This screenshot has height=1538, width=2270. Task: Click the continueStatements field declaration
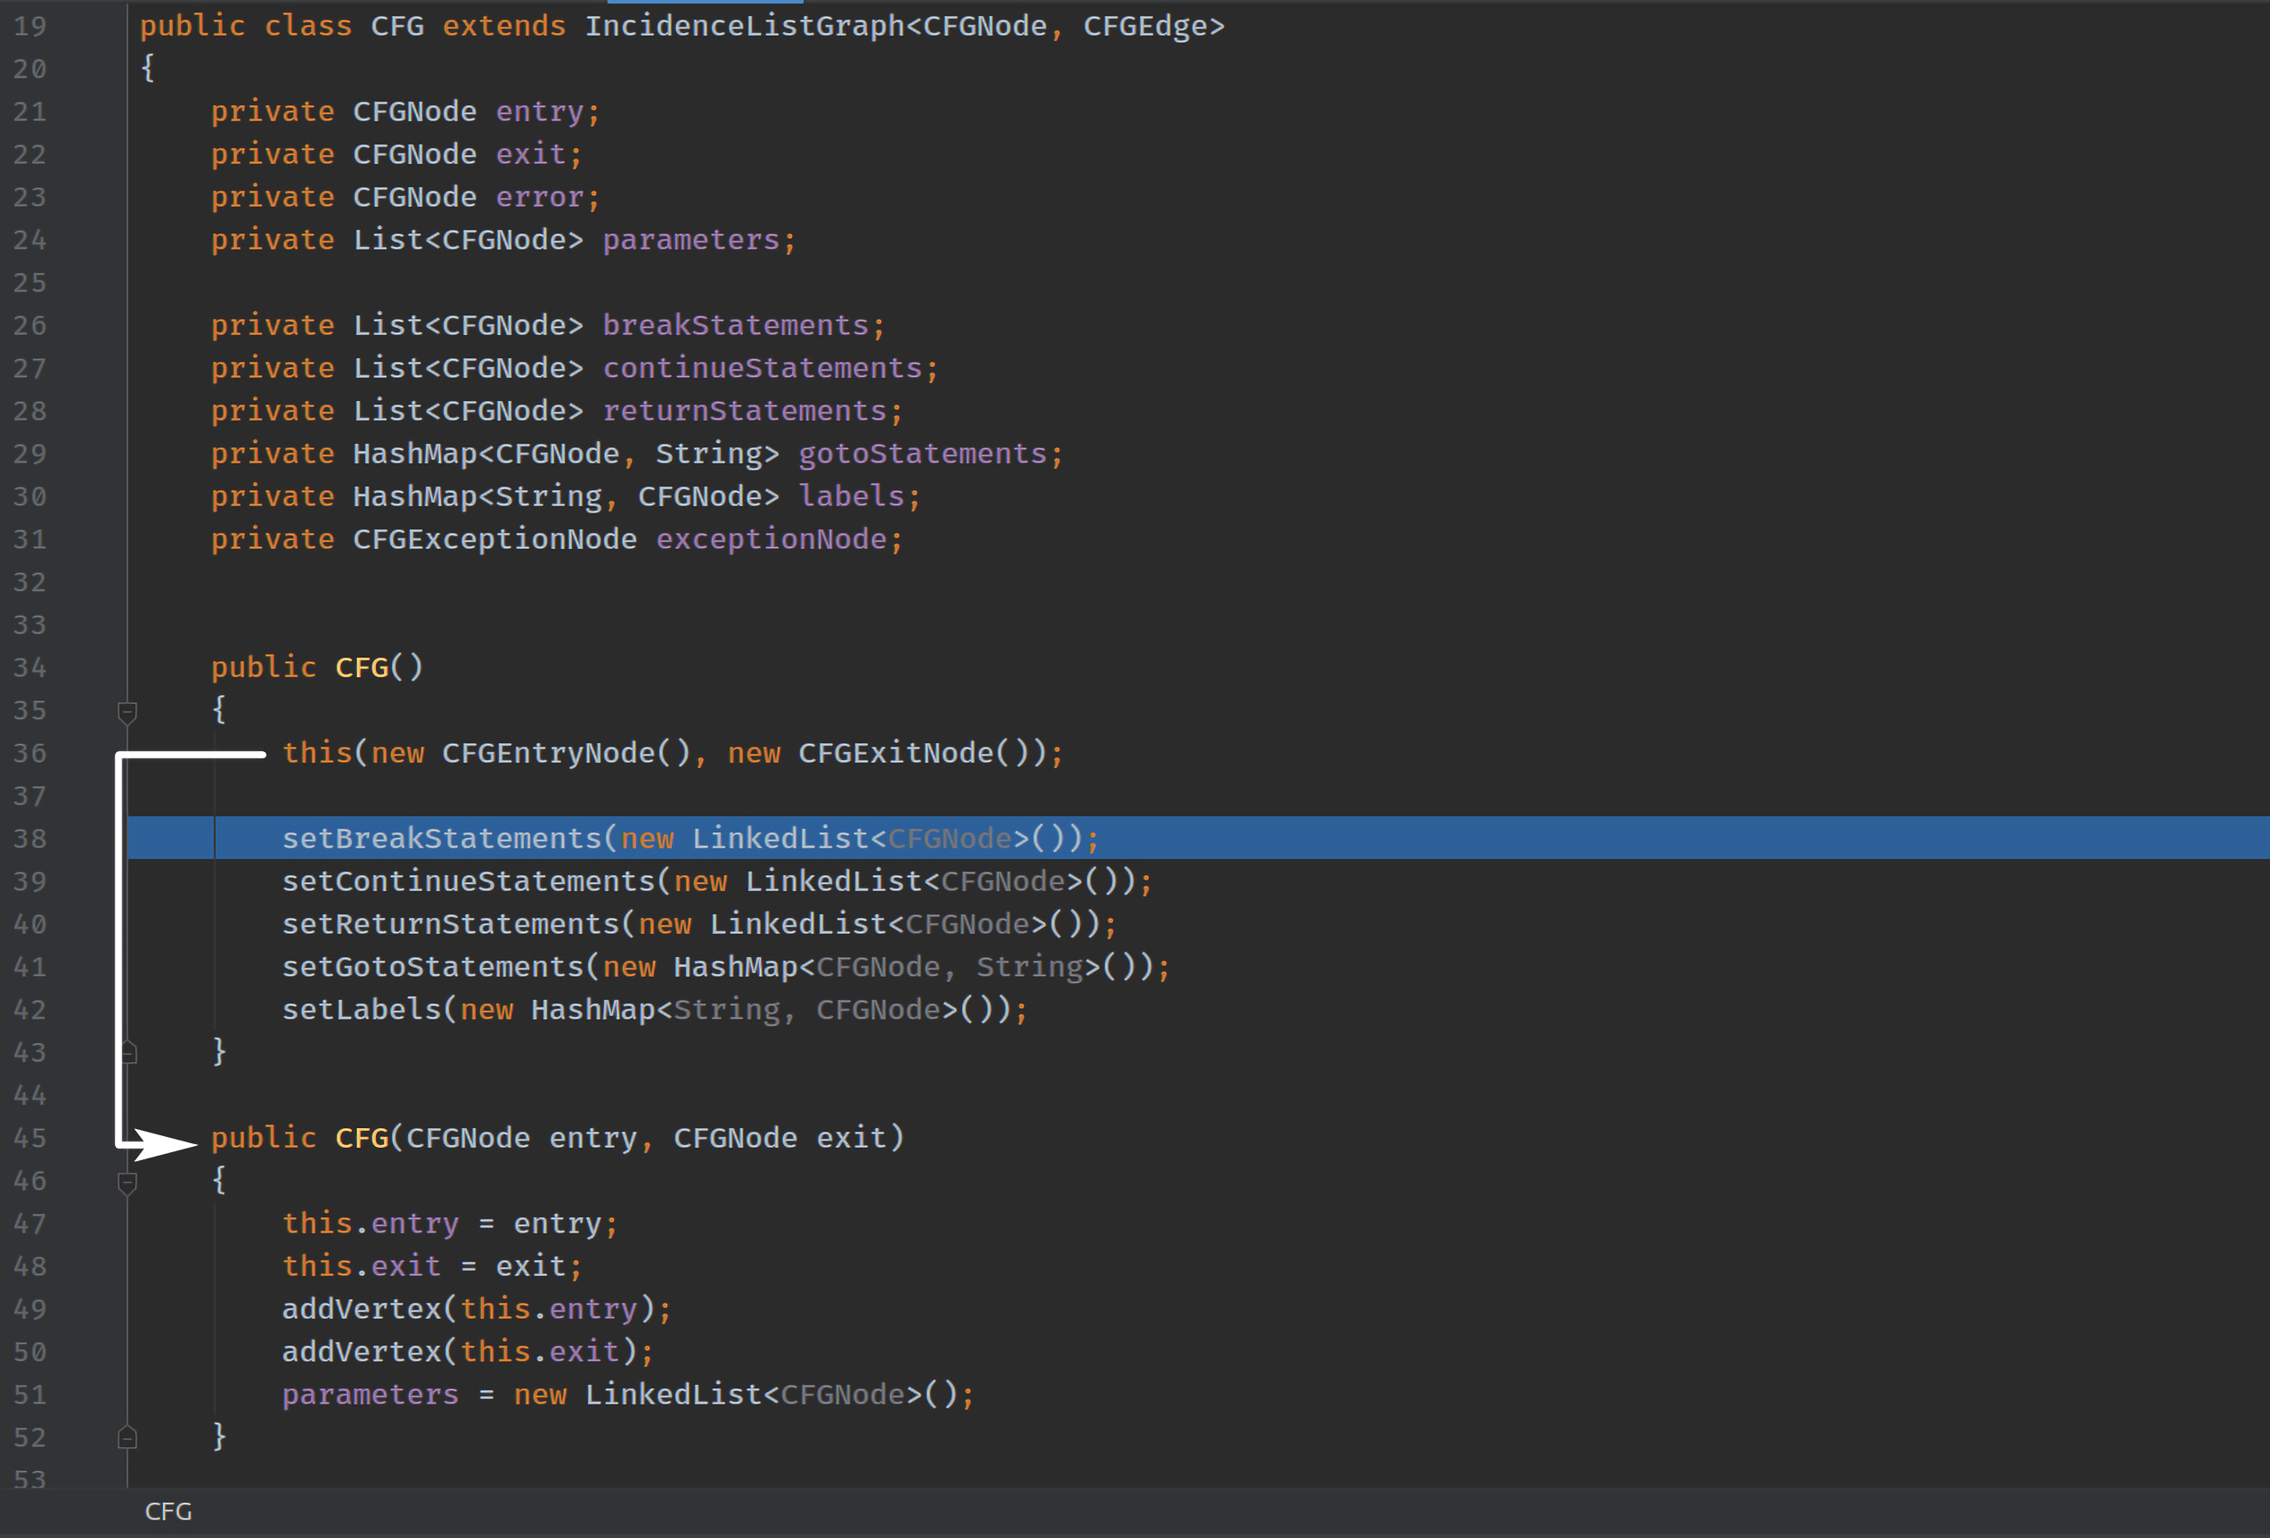click(762, 368)
